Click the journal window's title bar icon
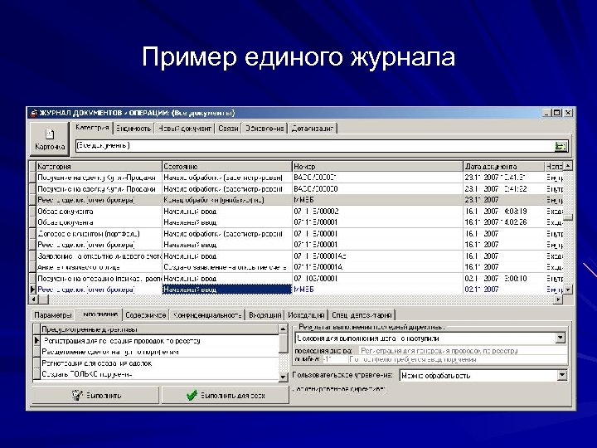The width and height of the screenshot is (597, 448). [33, 113]
